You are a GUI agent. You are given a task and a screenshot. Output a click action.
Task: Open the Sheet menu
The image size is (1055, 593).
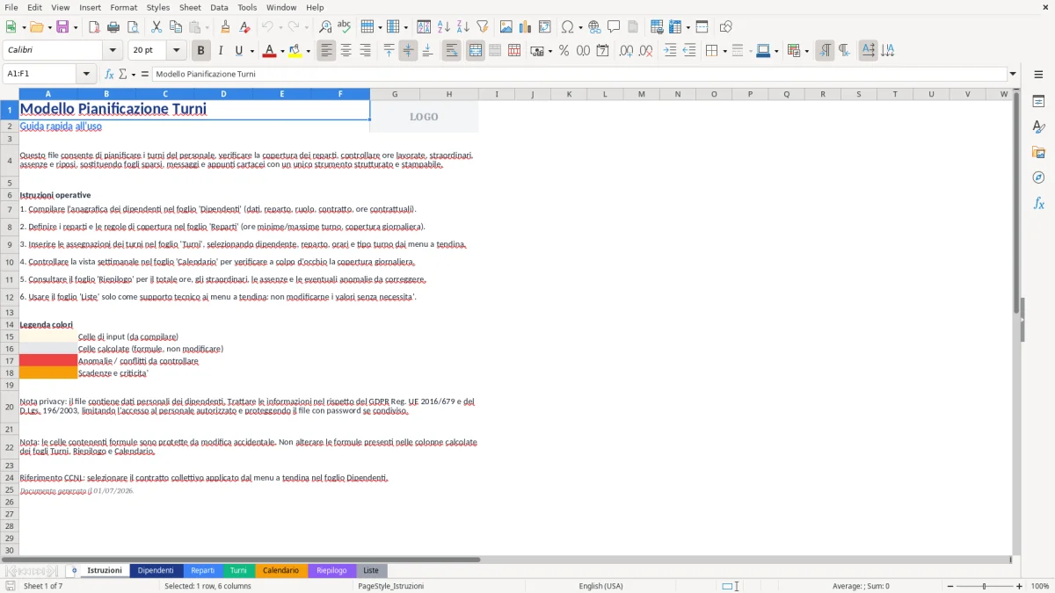click(190, 7)
